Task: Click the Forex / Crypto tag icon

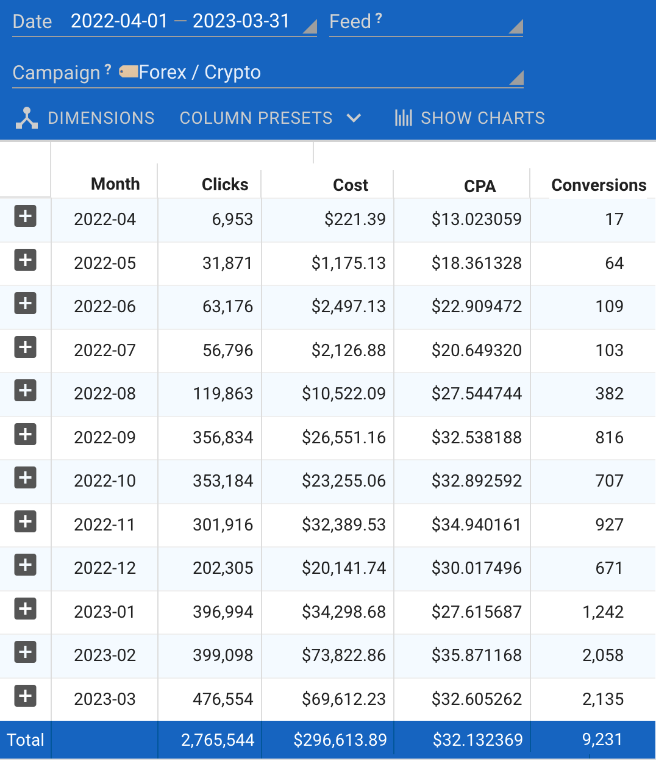Action: click(x=129, y=72)
